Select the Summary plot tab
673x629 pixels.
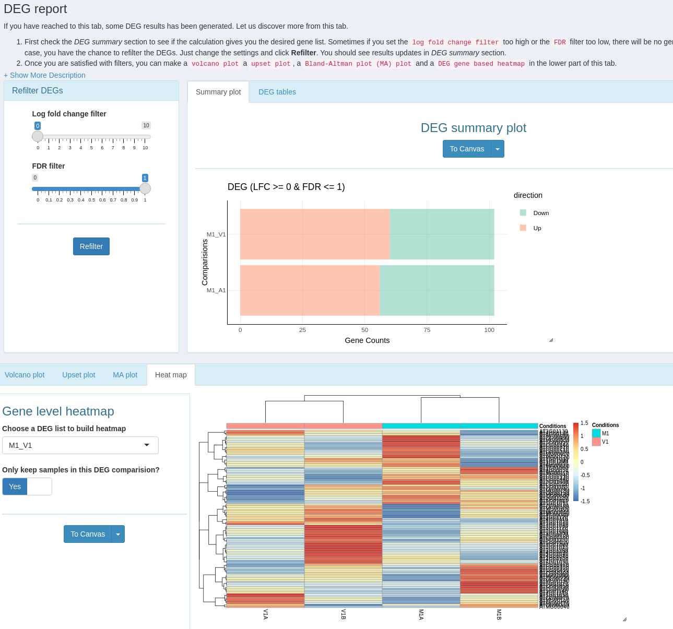click(218, 92)
